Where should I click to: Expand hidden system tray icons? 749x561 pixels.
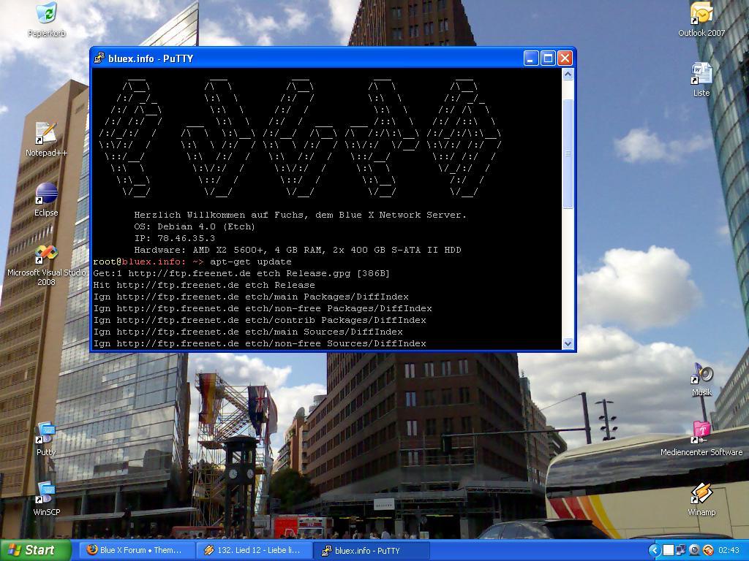point(655,550)
